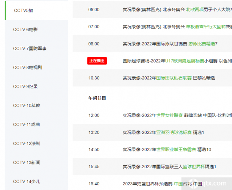
Task: Switch to CCTV-6电影 channel
Action: (25, 30)
